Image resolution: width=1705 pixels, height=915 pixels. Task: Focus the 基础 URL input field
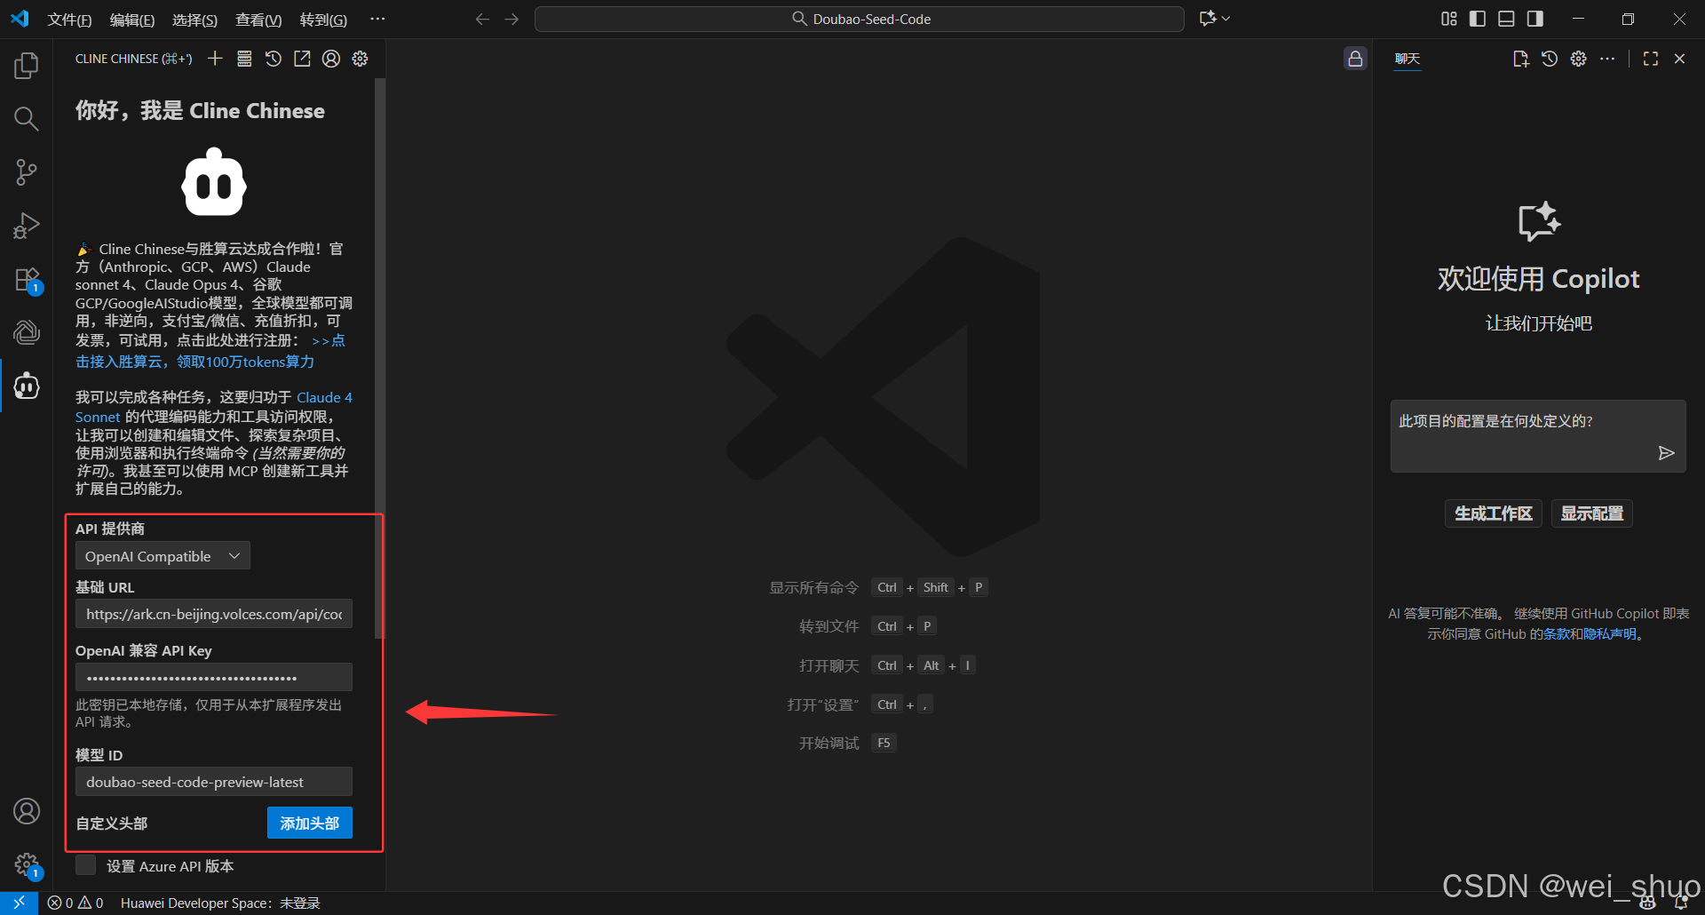pos(214,614)
